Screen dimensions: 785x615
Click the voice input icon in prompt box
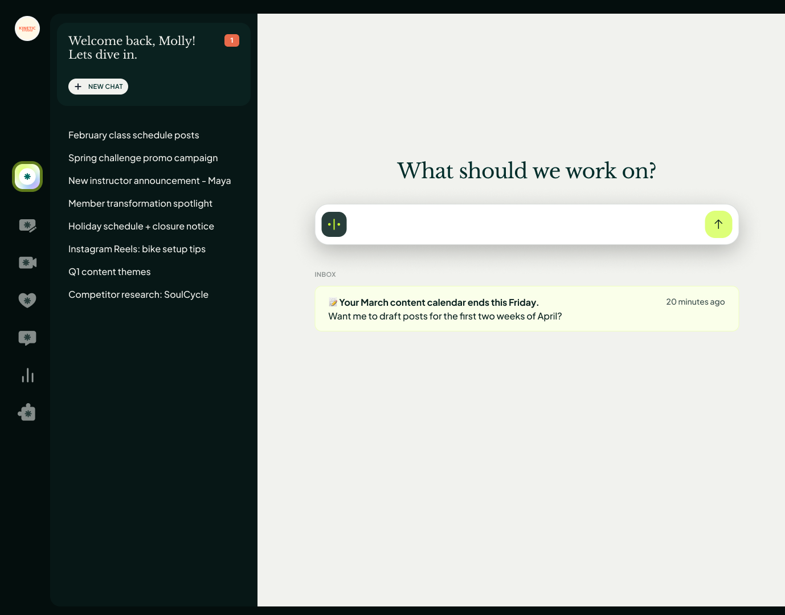tap(334, 224)
